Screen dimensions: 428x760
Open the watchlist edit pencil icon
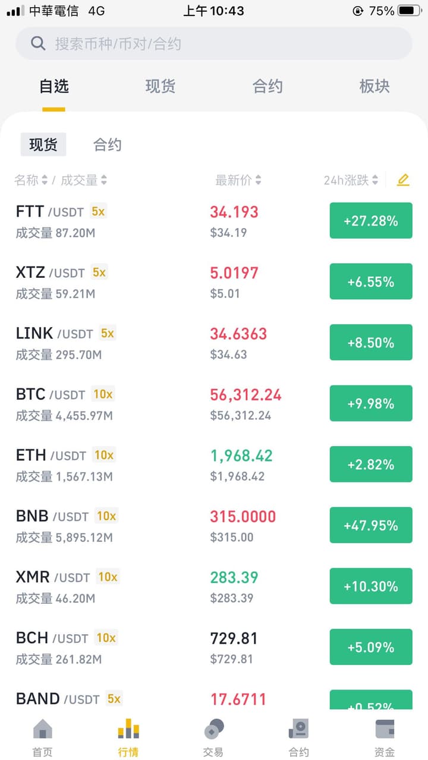[x=403, y=180]
